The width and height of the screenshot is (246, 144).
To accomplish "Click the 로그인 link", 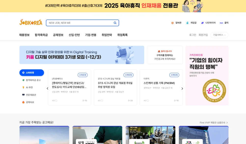I will (193, 35).
